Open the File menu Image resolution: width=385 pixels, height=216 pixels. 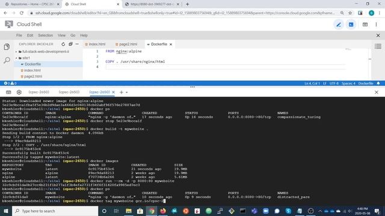[19, 35]
